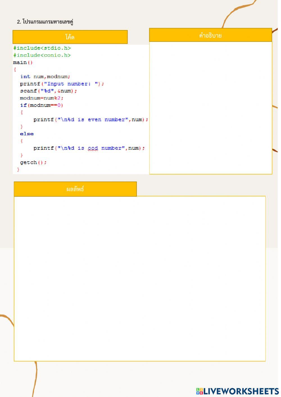This screenshot has height=397, width=281.
Task: Select the คำอธิบาย yellow header
Action: (x=210, y=35)
